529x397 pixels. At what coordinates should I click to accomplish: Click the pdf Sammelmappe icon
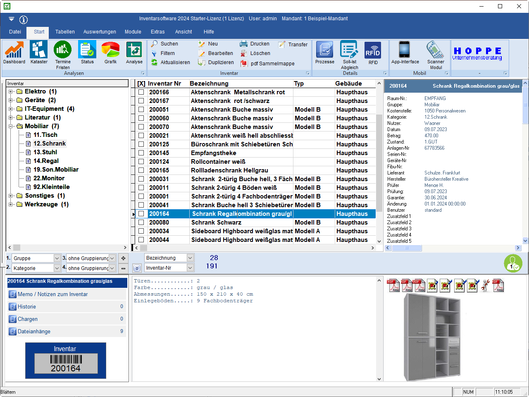tap(244, 63)
